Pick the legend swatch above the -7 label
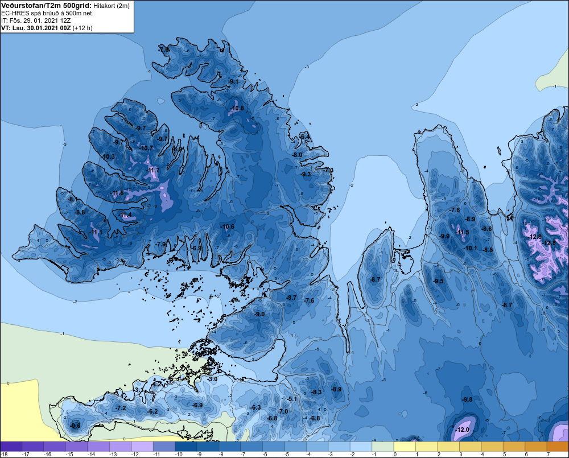This screenshot has height=458, width=569. (251, 447)
